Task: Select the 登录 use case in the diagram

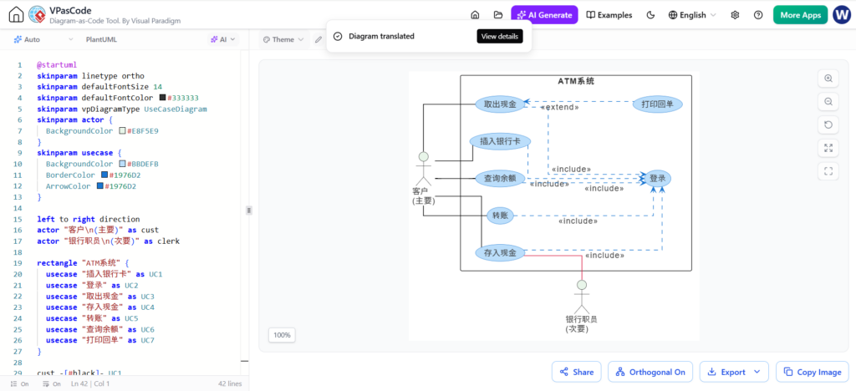Action: pos(657,178)
